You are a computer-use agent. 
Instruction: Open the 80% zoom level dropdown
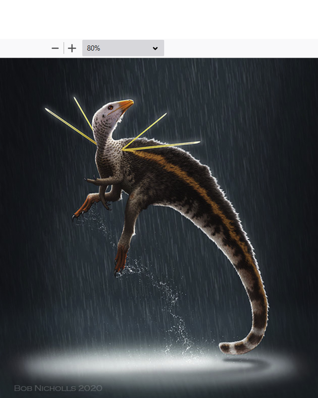tap(123, 48)
